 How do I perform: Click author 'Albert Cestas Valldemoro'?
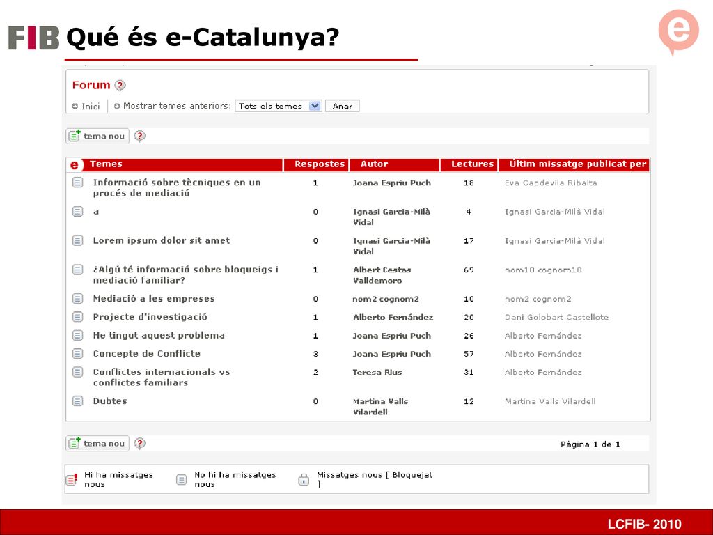(x=382, y=275)
